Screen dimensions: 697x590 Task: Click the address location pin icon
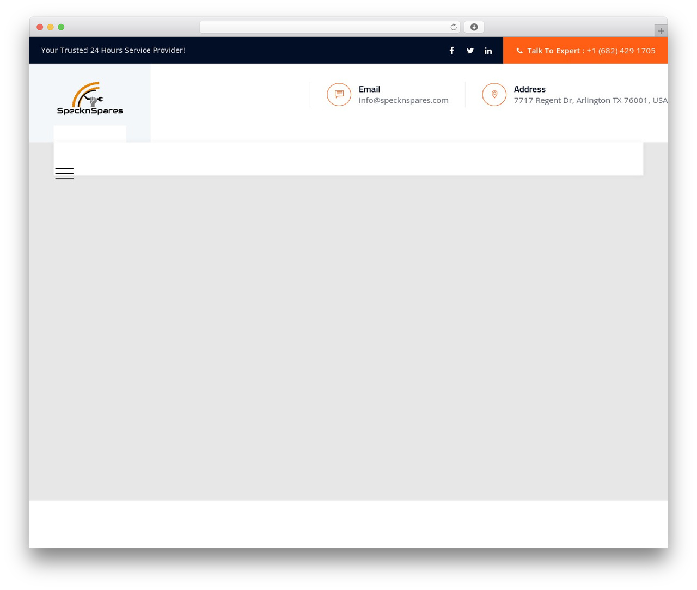[x=494, y=94]
